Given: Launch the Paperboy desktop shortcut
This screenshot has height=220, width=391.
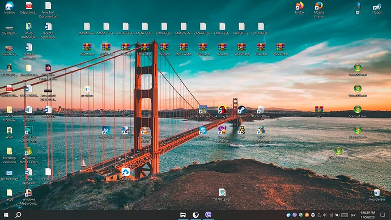Looking at the screenshot, I should coord(203,112).
